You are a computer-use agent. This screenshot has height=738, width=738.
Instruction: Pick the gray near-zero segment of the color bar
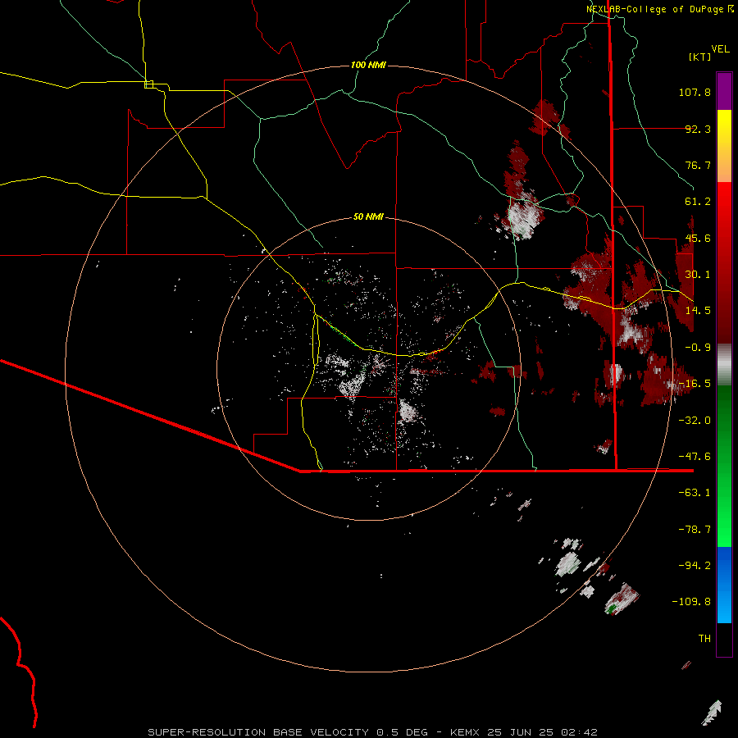[724, 365]
